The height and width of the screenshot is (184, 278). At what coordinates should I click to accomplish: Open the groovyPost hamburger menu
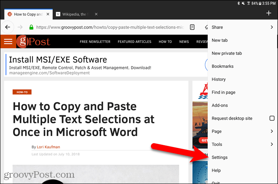click(8, 42)
